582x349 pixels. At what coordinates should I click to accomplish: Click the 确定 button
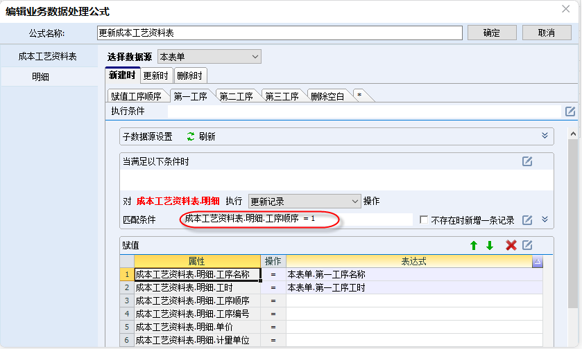coord(492,33)
